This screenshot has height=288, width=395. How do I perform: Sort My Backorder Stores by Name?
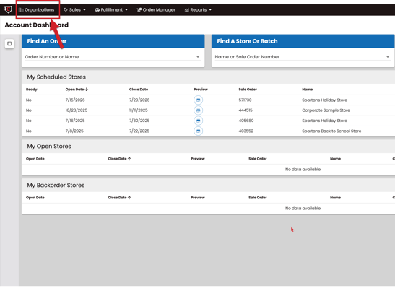click(x=335, y=198)
